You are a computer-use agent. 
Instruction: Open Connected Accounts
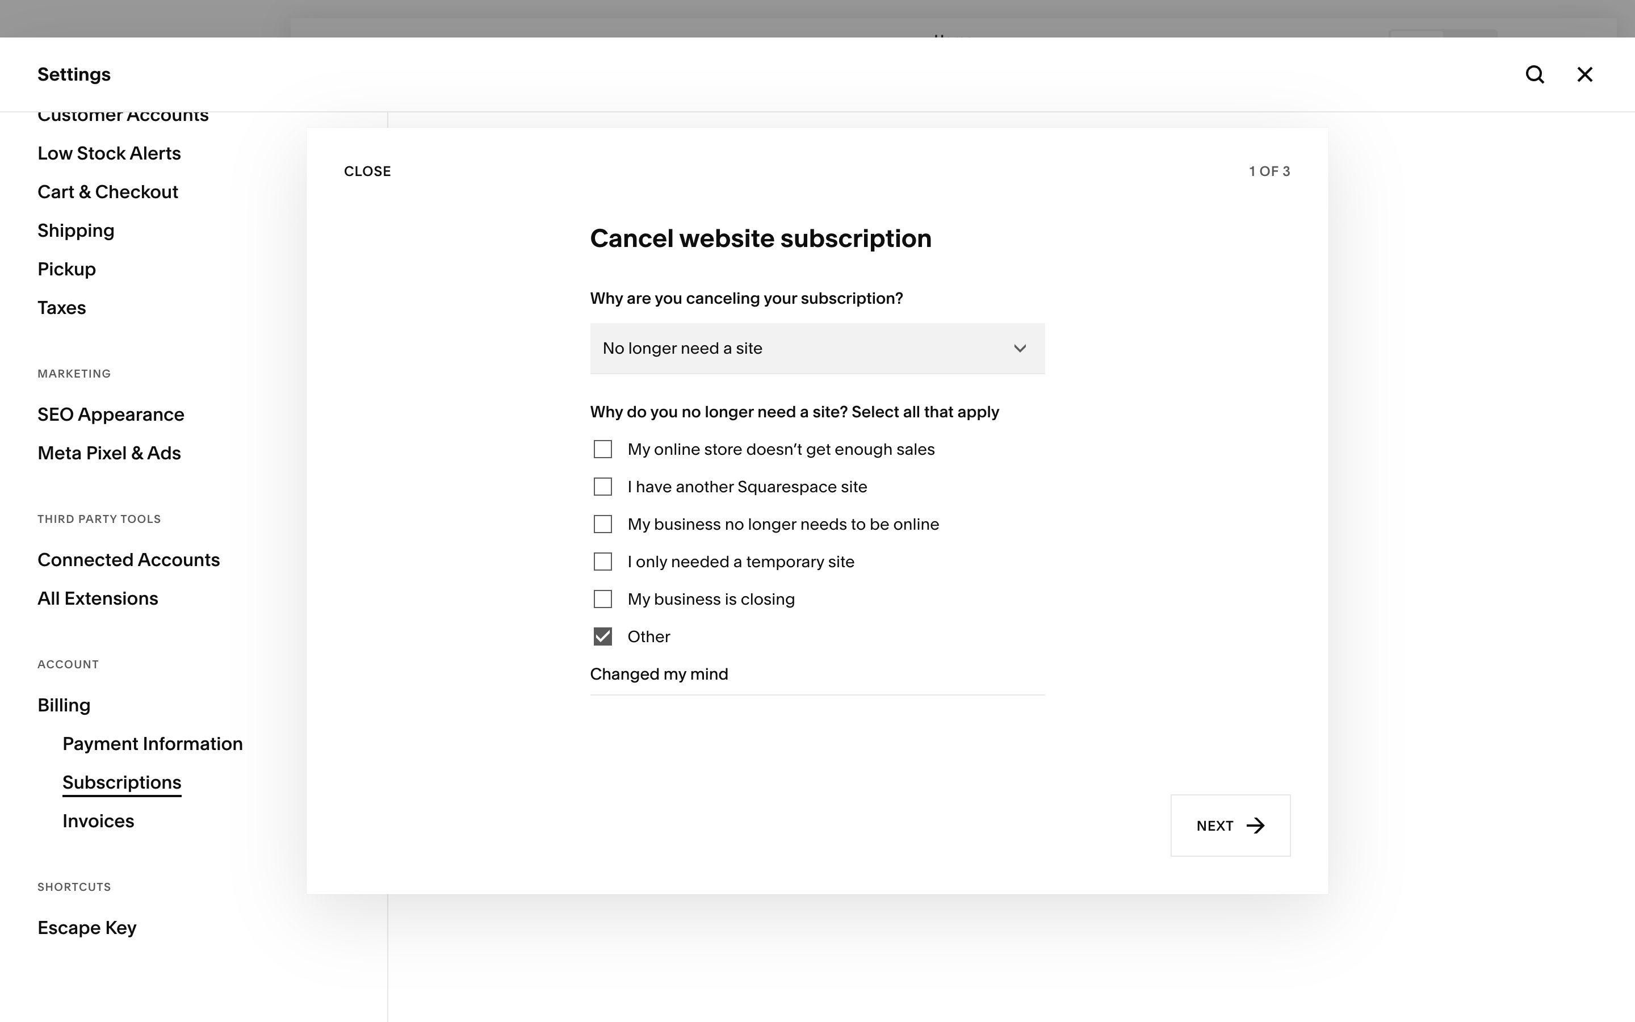[x=128, y=560]
